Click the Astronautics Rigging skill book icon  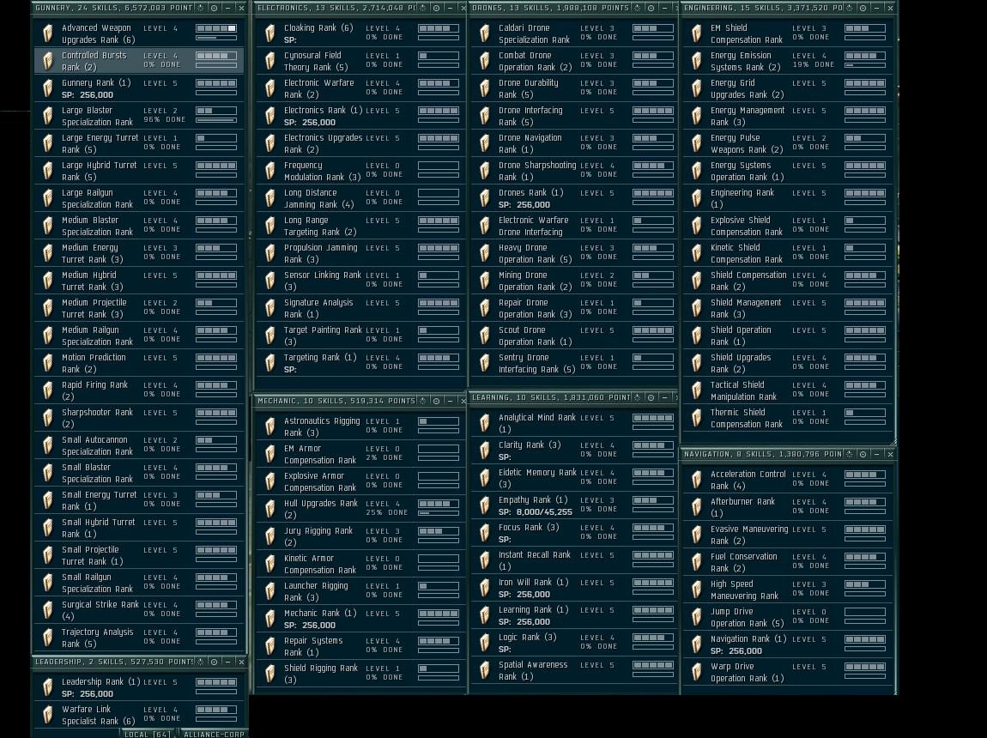pyautogui.click(x=270, y=426)
